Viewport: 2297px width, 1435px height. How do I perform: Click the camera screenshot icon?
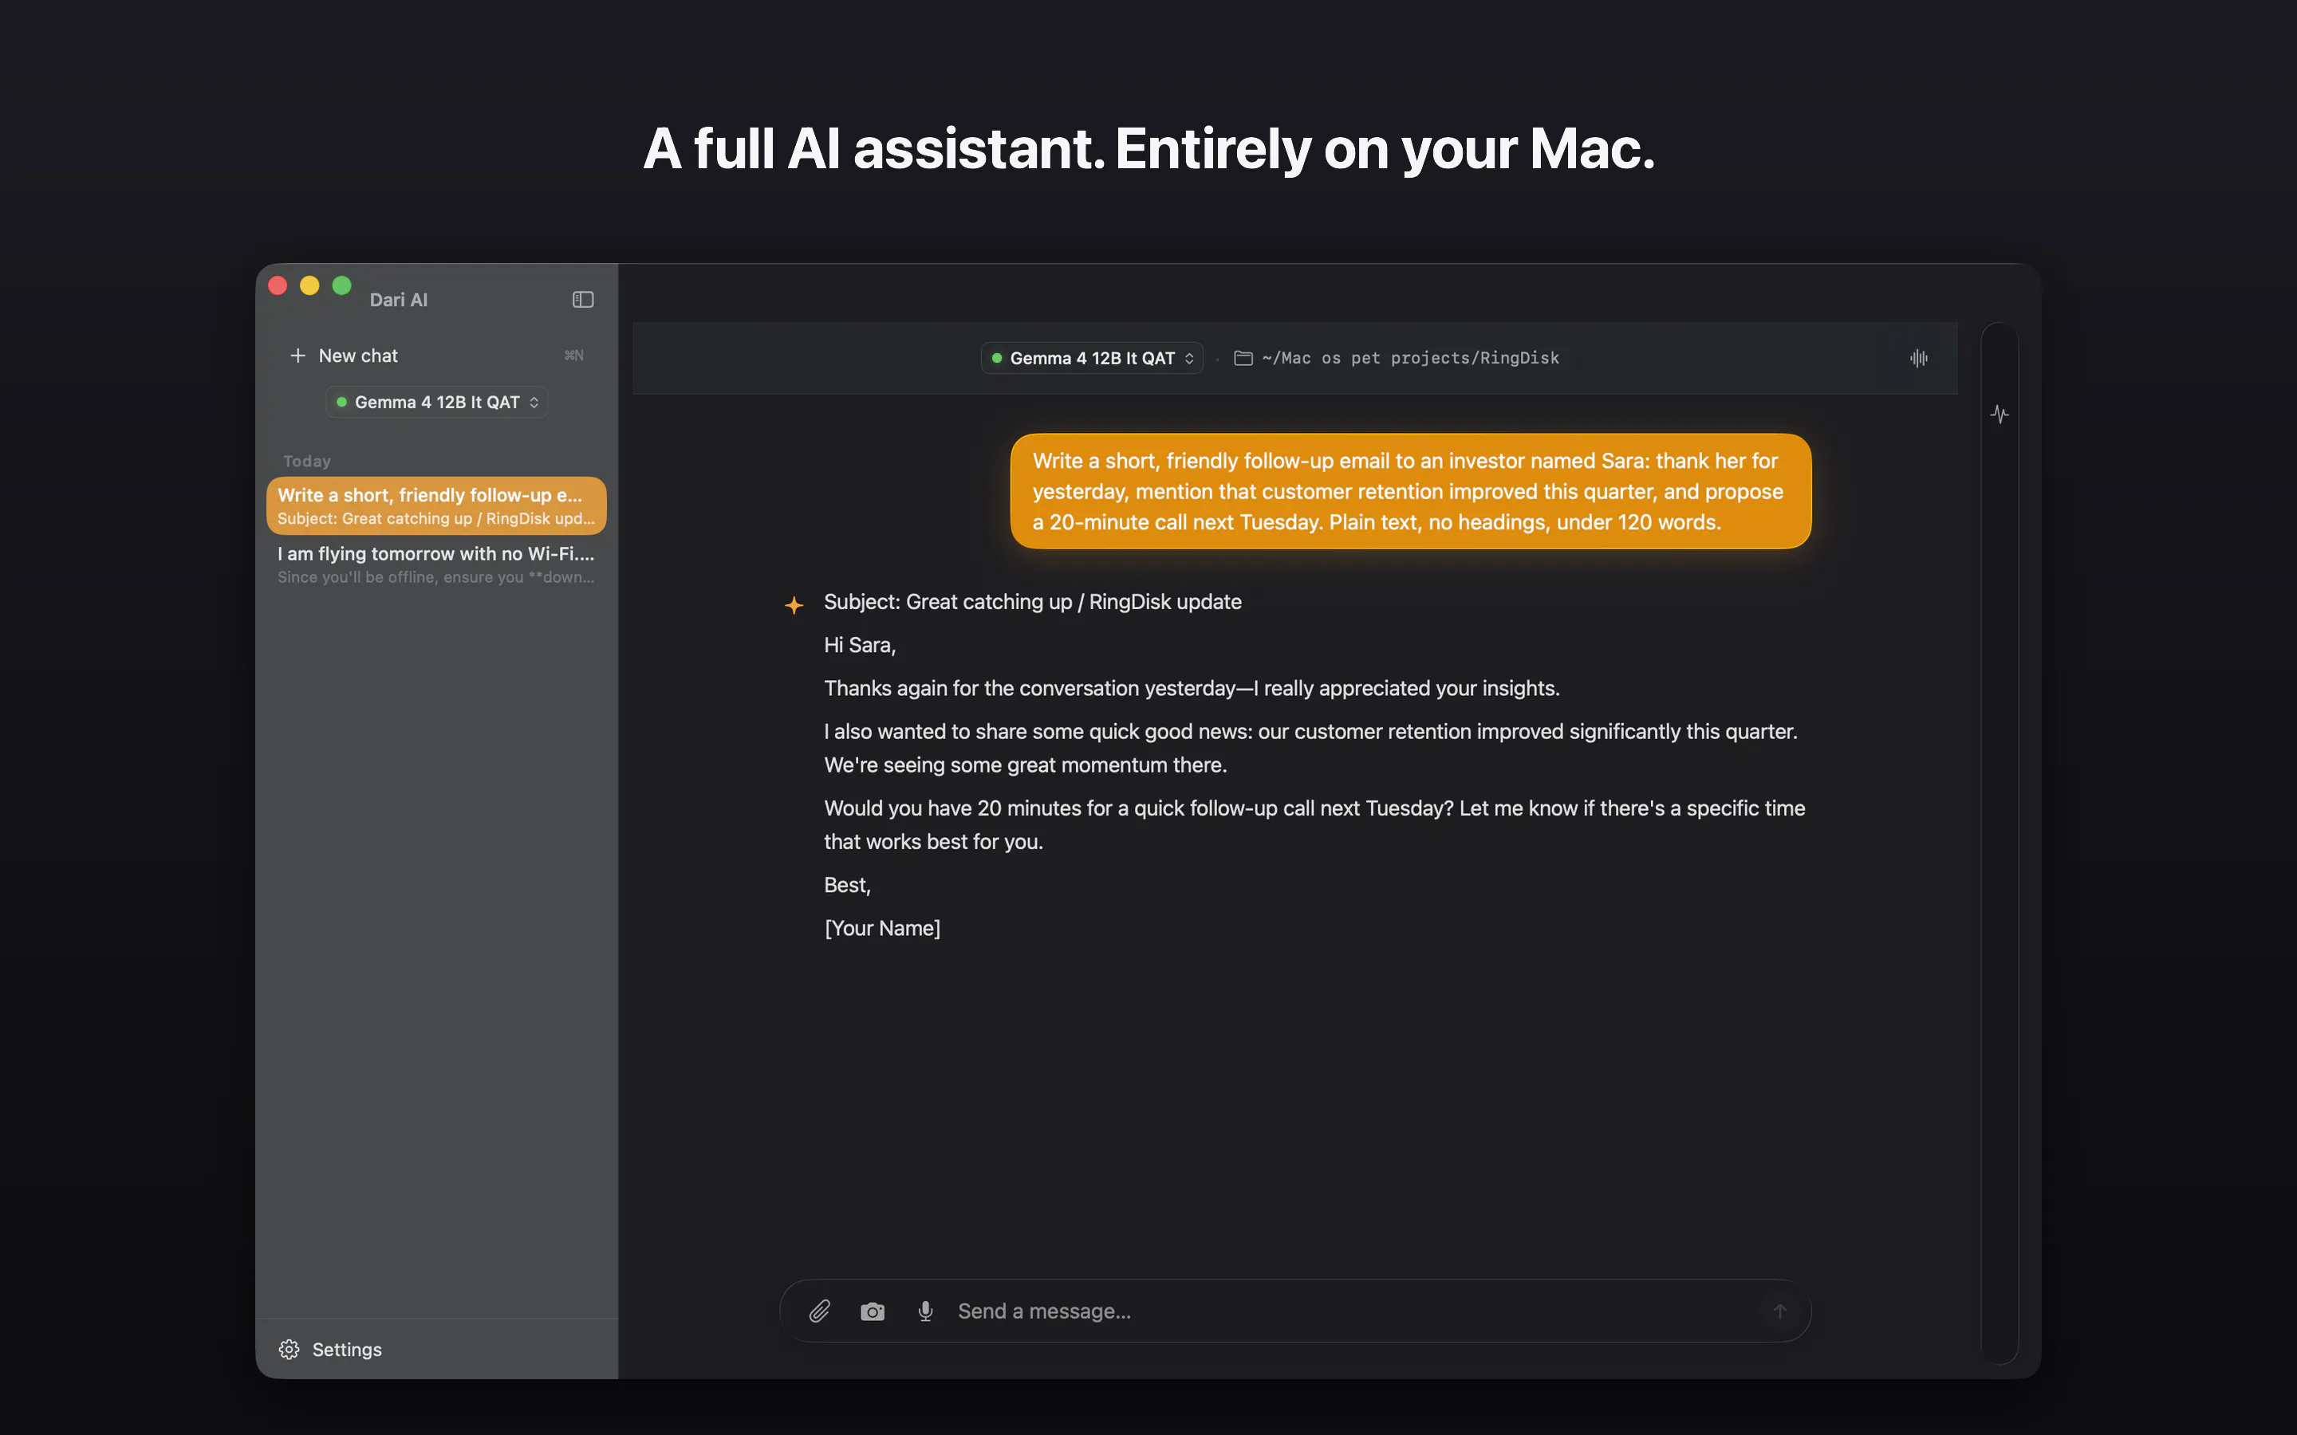click(873, 1311)
